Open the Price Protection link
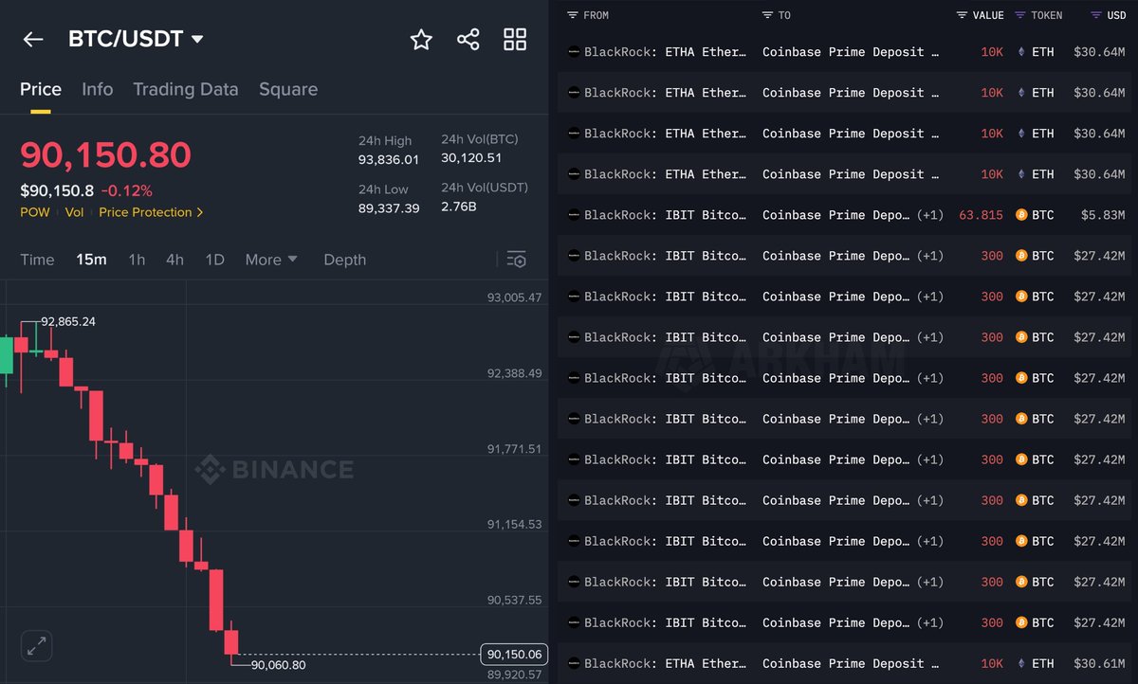This screenshot has width=1138, height=684. coord(151,212)
